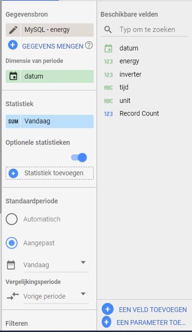192x332 pixels.
Task: Click the plus icon for Een veld toevoegen
Action: [x=107, y=309]
